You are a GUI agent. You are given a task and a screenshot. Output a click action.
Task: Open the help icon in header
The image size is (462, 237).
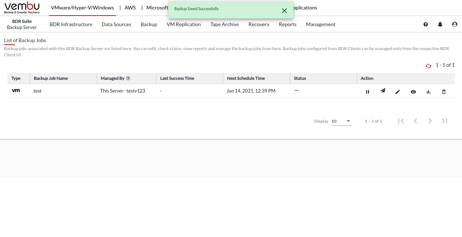point(426,24)
